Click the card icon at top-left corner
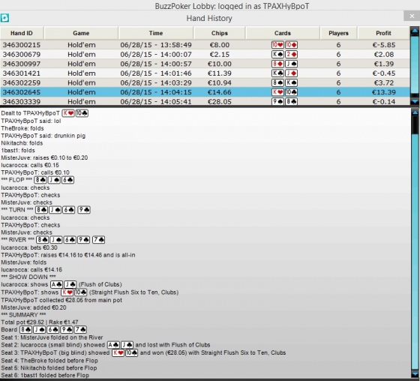The height and width of the screenshot is (381, 420). (x=4, y=18)
